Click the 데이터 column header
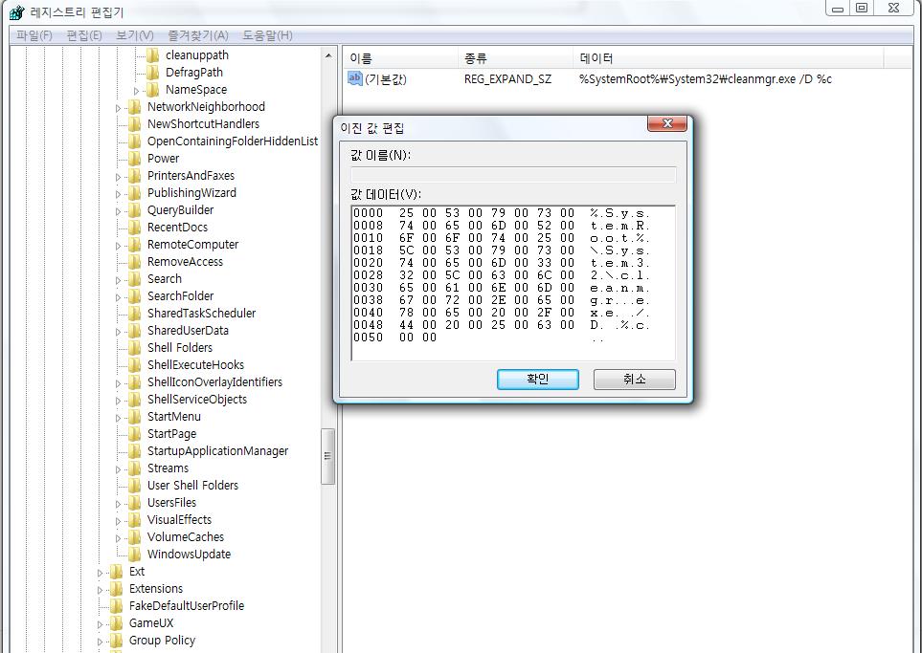This screenshot has width=922, height=653. [728, 58]
